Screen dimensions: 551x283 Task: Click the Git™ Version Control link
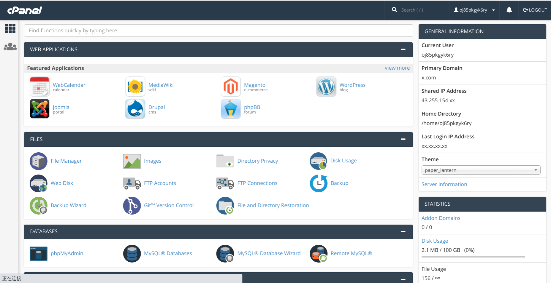(169, 205)
